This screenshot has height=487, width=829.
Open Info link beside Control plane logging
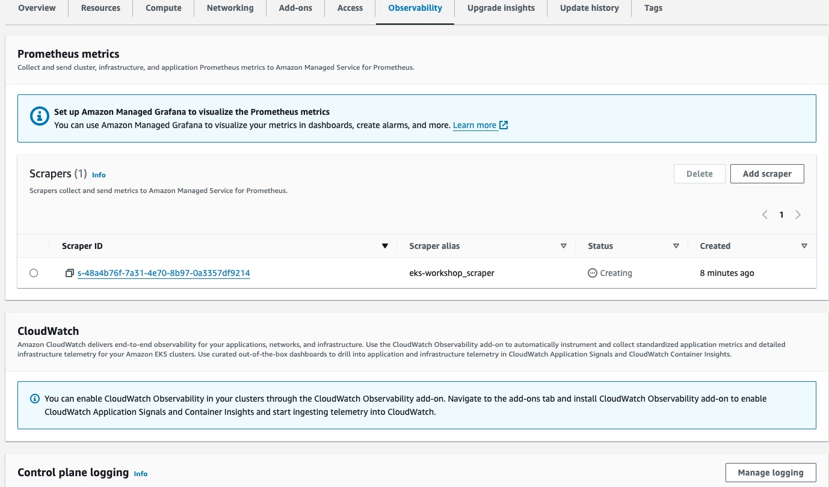point(140,474)
